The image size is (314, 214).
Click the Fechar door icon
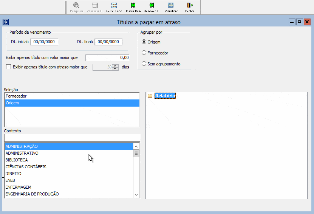pyautogui.click(x=190, y=5)
